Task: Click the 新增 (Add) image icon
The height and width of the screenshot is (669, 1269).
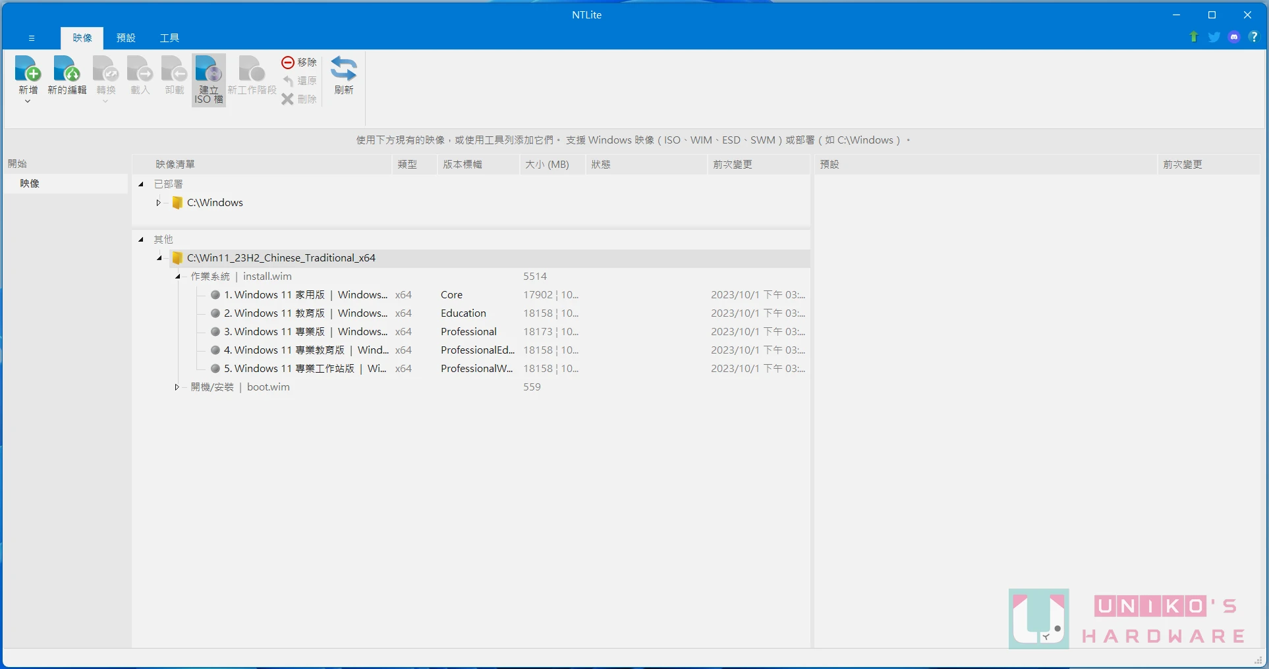Action: pyautogui.click(x=28, y=70)
